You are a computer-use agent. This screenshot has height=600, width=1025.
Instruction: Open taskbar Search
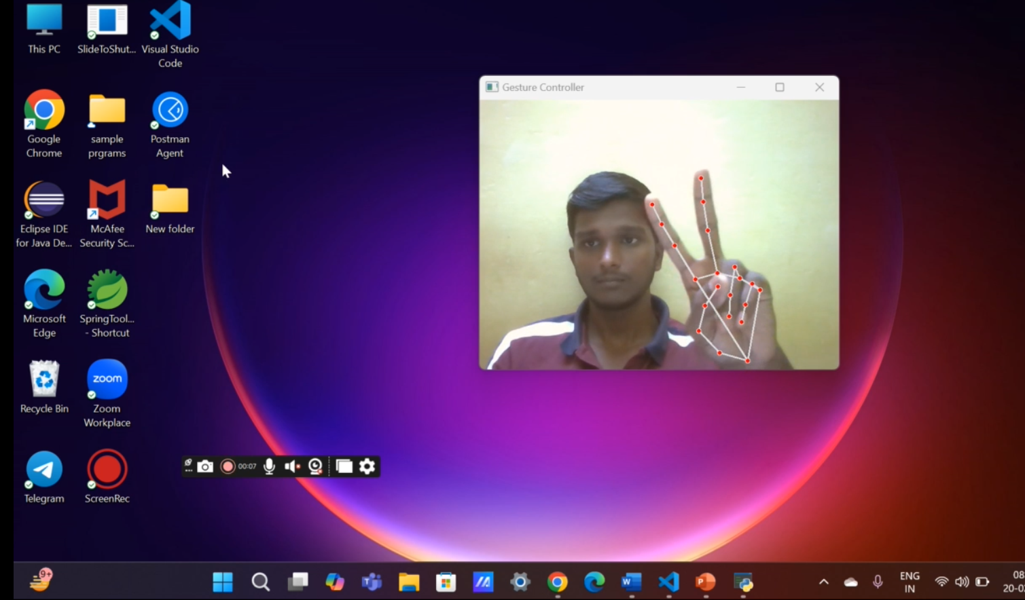[x=260, y=582]
